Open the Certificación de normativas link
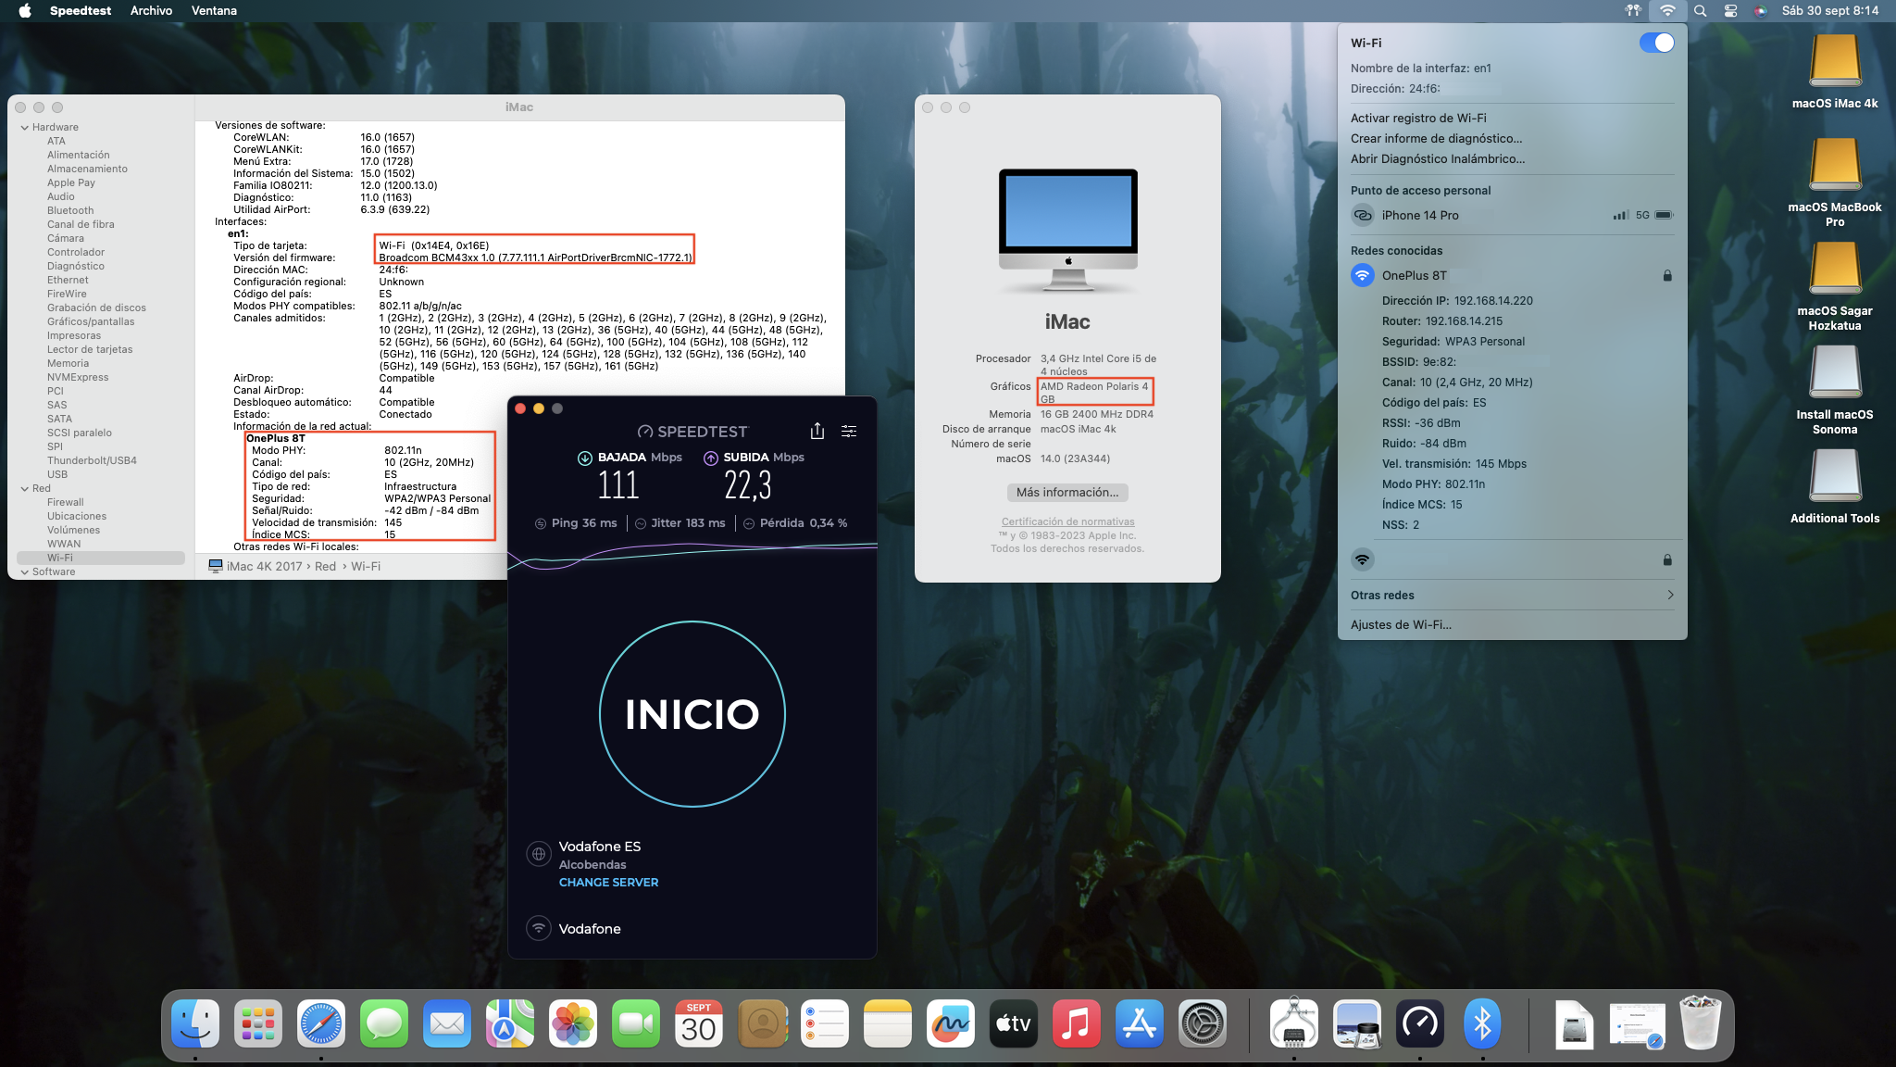 click(1067, 521)
